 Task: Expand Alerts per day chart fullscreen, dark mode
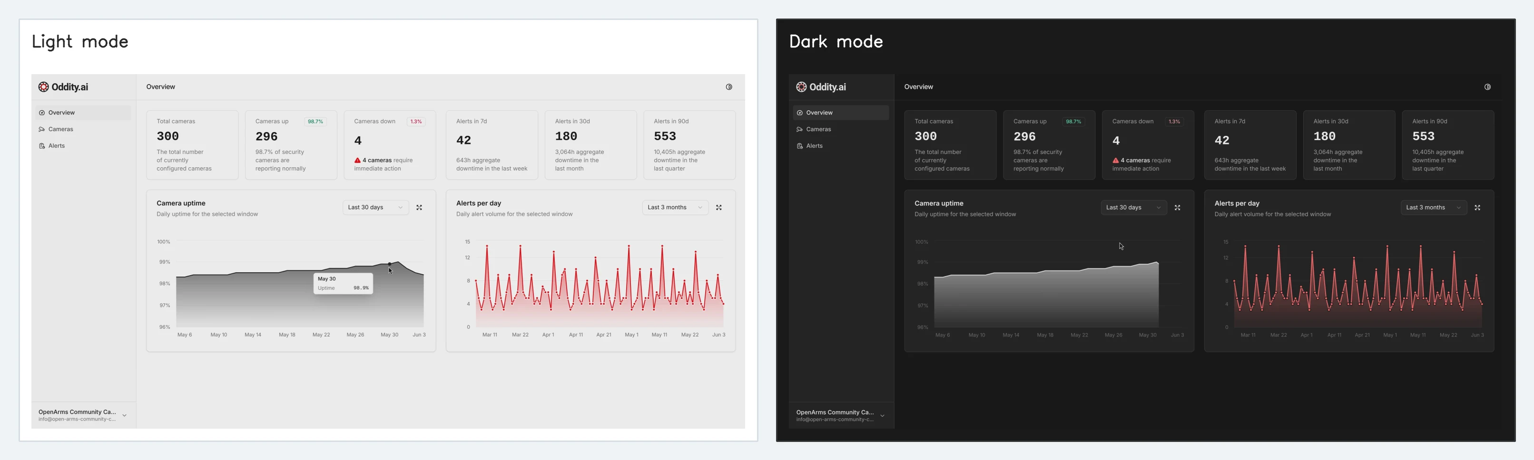click(1477, 208)
